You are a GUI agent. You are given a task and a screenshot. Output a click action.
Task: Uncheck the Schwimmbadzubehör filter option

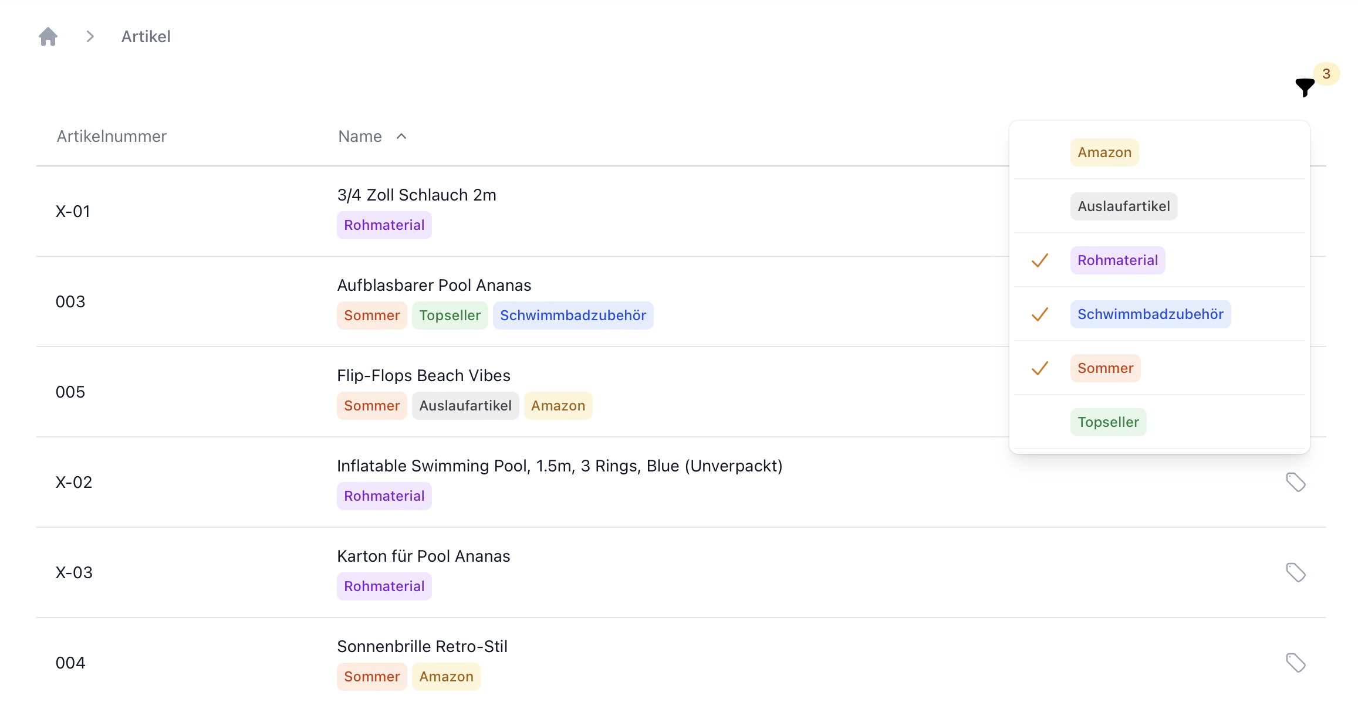tap(1150, 314)
